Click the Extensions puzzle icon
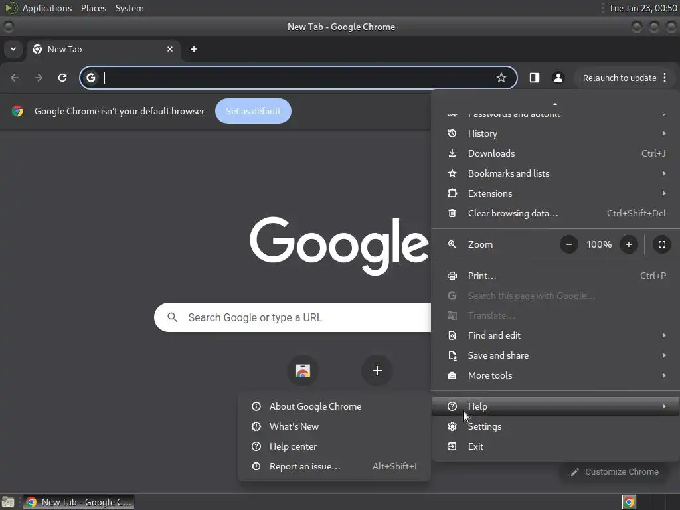 (452, 193)
